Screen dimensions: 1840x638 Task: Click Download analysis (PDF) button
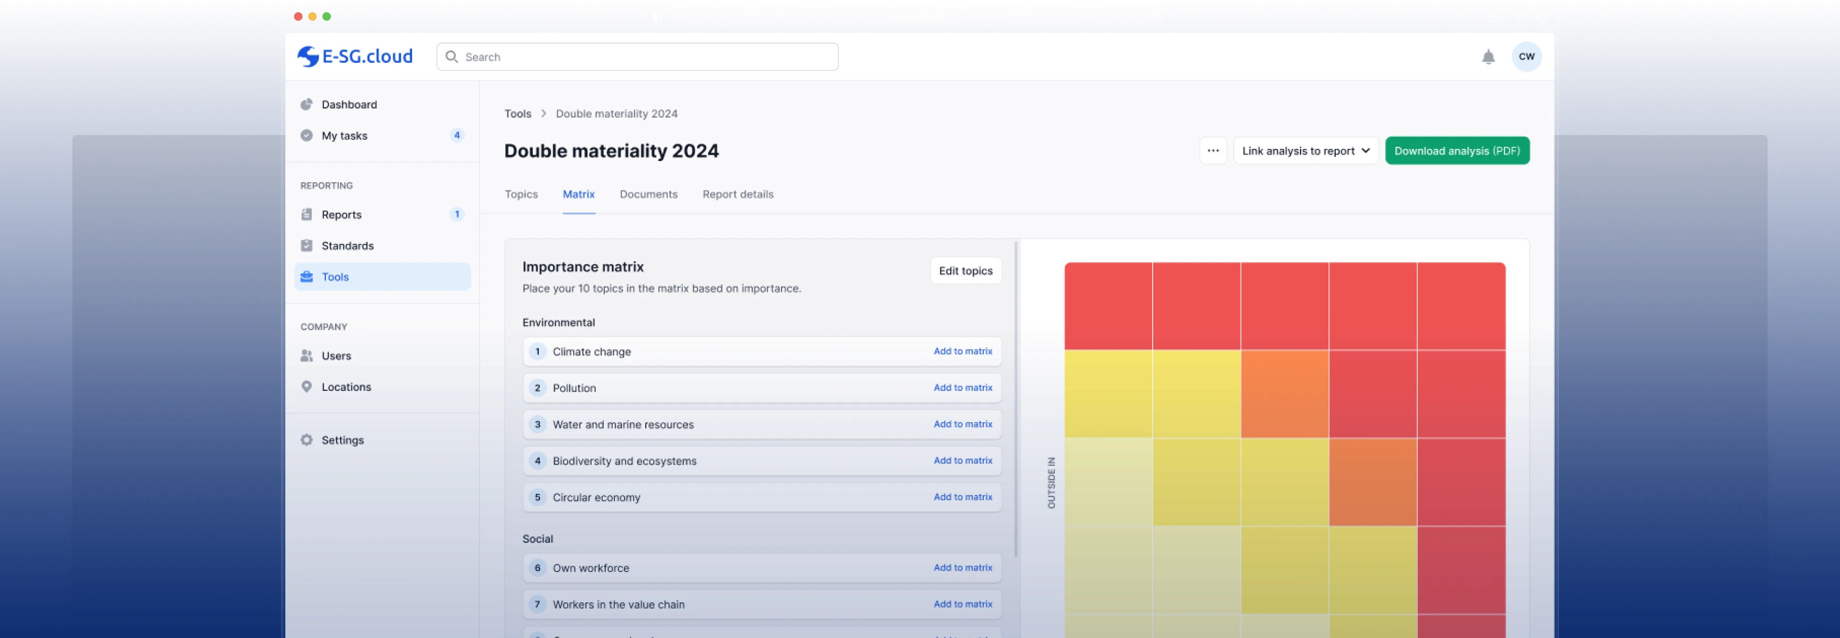(x=1457, y=150)
